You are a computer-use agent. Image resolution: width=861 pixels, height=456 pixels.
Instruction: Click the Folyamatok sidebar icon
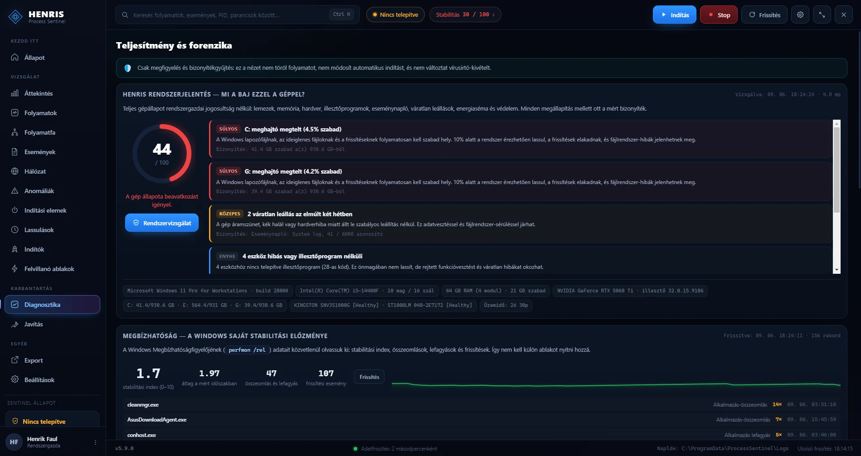click(x=15, y=113)
